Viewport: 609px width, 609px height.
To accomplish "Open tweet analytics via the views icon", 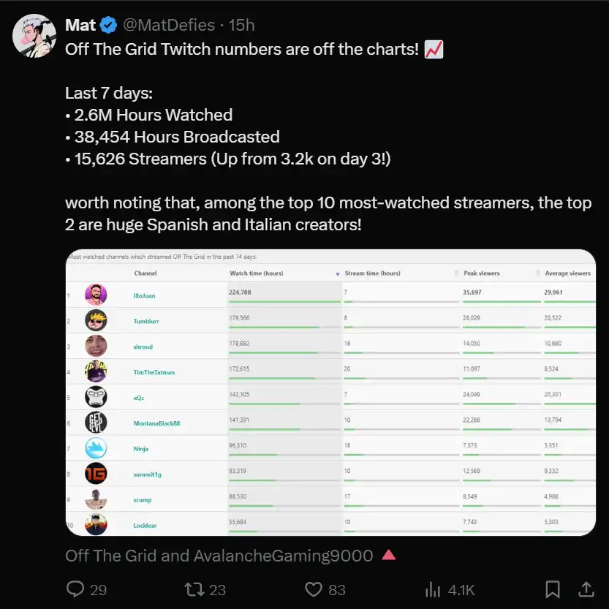I will [433, 589].
